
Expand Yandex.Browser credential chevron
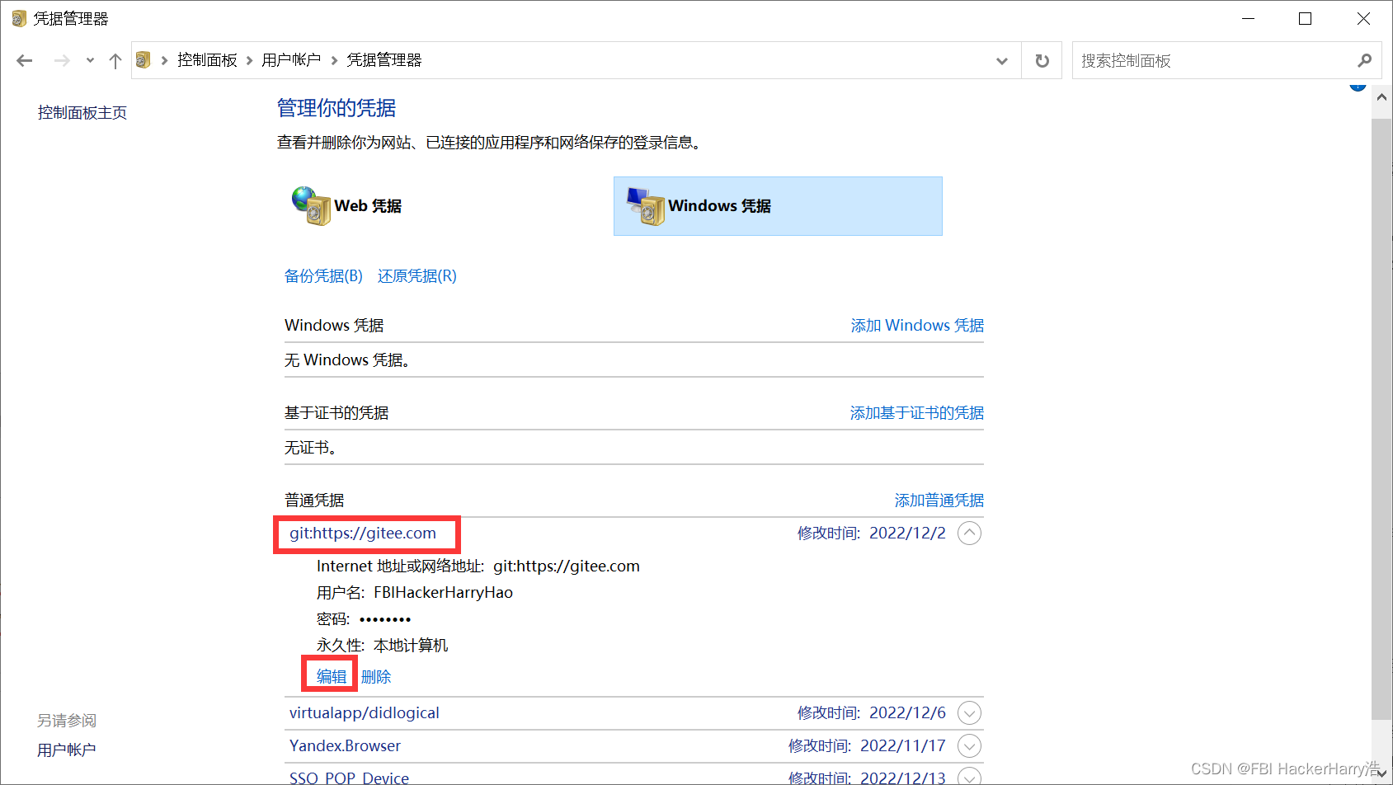click(x=970, y=745)
